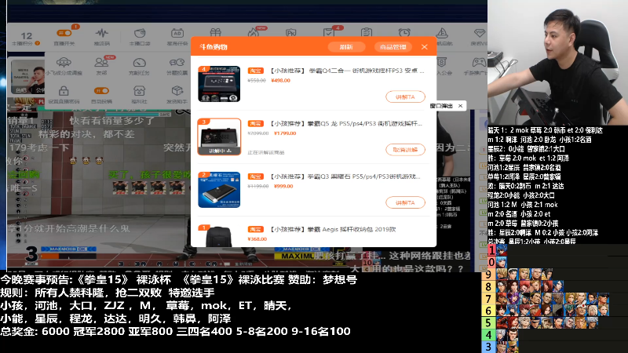Click the 淘宝 tag on the Aegis product
Viewport: 628px width, 353px height.
coord(256,229)
